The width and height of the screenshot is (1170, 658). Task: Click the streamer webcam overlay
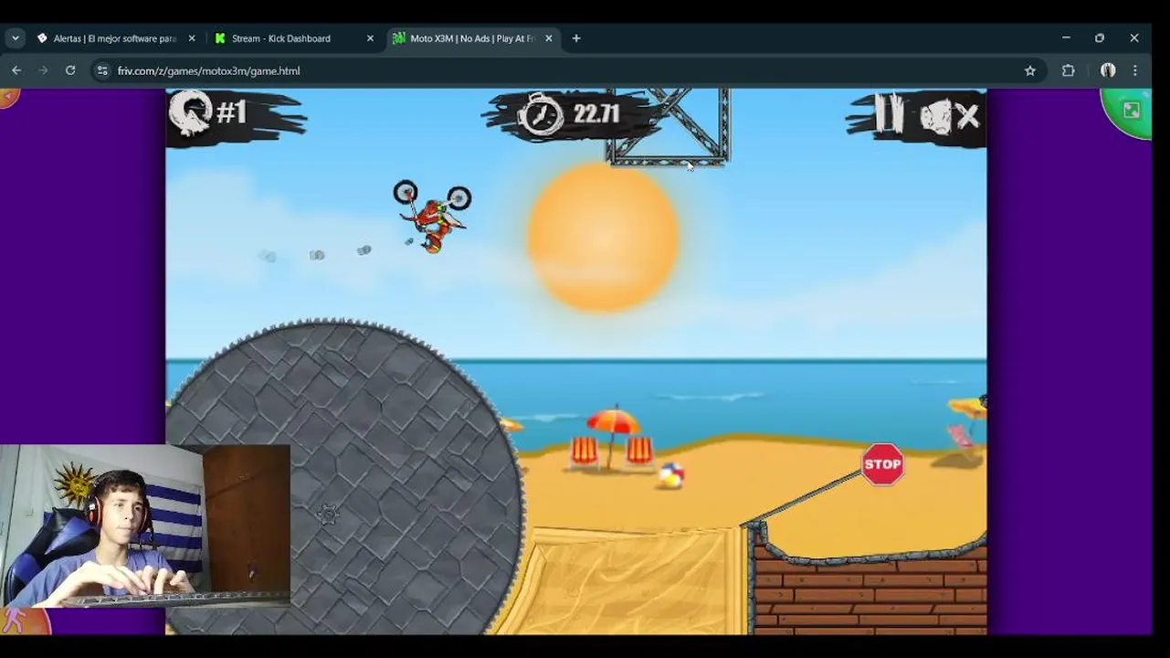pyautogui.click(x=145, y=525)
